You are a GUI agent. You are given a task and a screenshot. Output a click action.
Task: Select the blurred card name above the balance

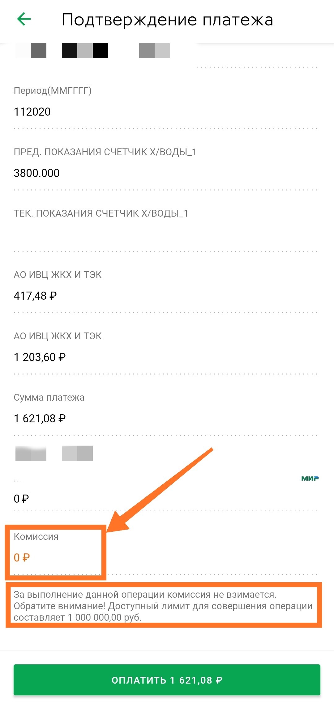click(x=54, y=453)
